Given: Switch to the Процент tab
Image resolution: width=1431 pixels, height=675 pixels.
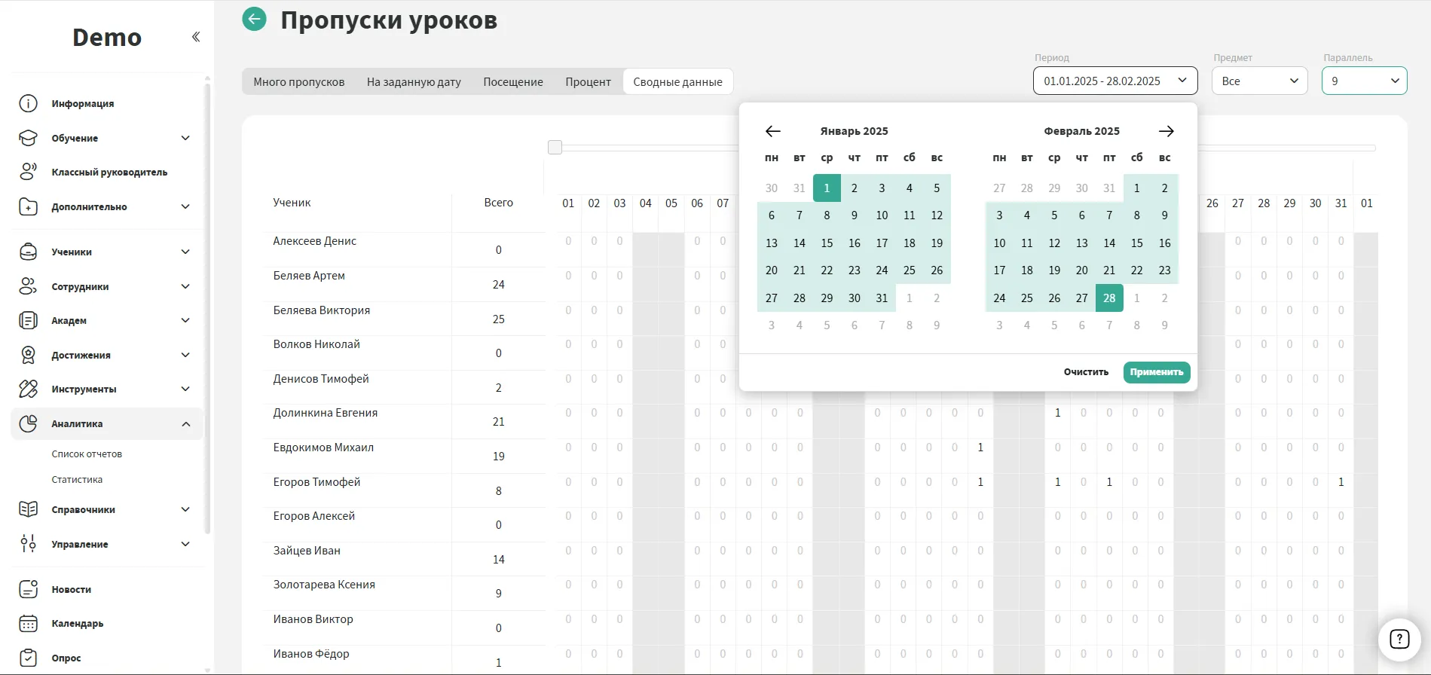Looking at the screenshot, I should pos(588,81).
